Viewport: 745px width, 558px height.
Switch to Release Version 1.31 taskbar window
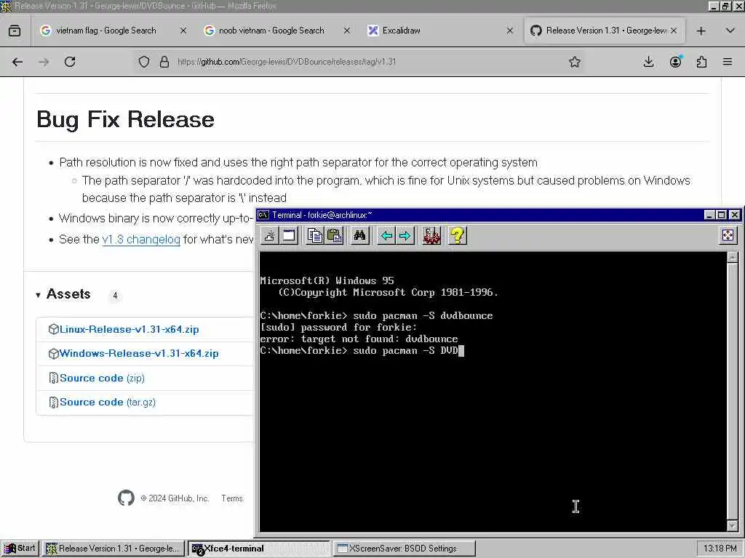click(113, 549)
